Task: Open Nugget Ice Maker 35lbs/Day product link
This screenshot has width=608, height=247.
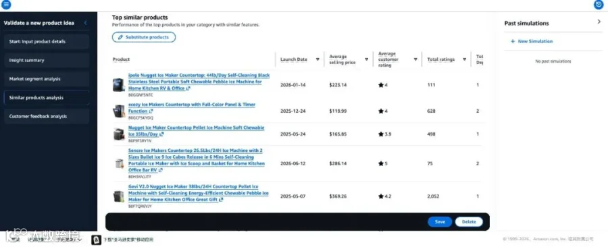Action: pyautogui.click(x=196, y=131)
